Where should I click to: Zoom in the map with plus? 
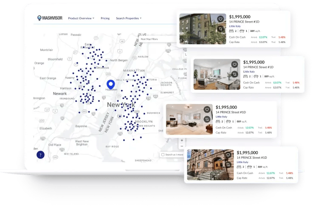pyautogui.click(x=182, y=140)
